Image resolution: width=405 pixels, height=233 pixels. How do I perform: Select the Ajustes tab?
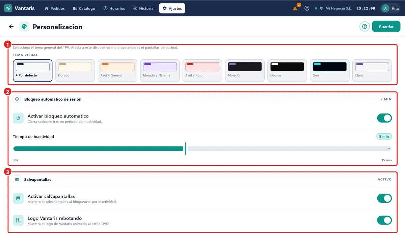[x=172, y=8]
